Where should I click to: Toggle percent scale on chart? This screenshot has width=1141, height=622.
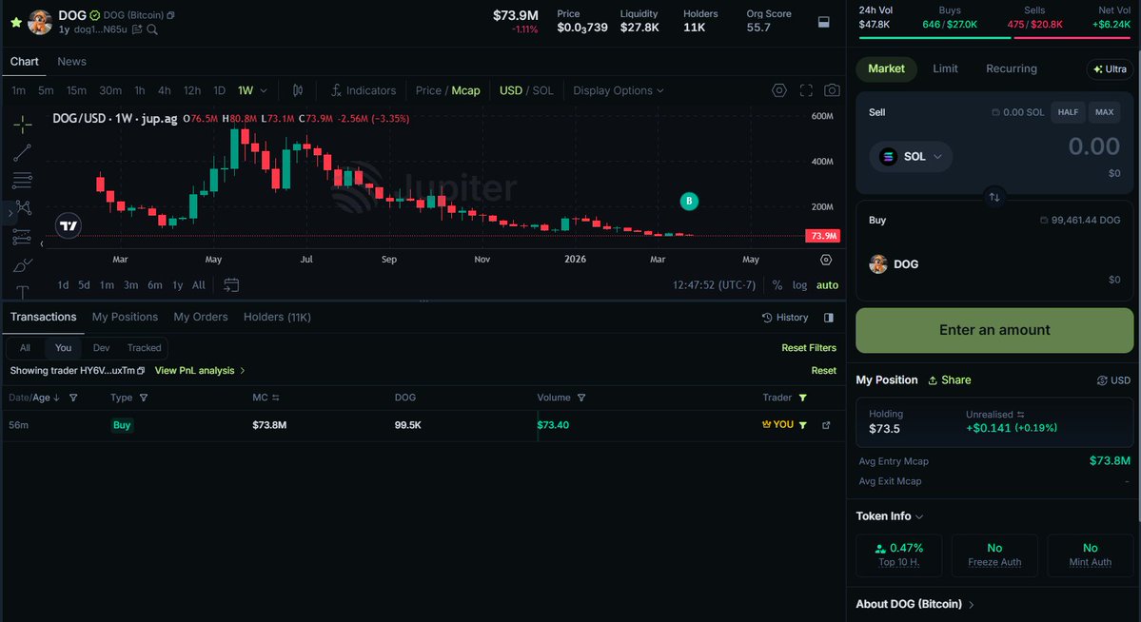tap(777, 285)
